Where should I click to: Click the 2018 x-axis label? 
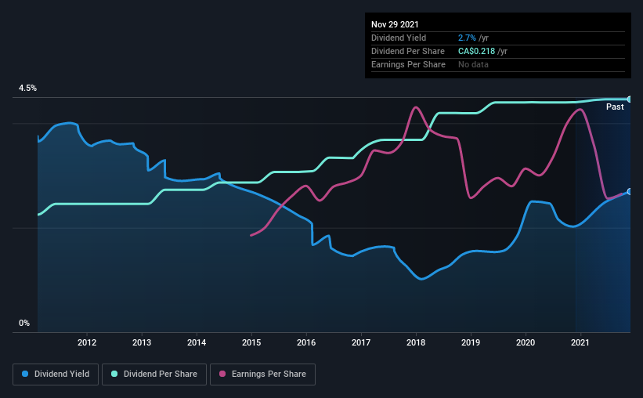point(416,342)
